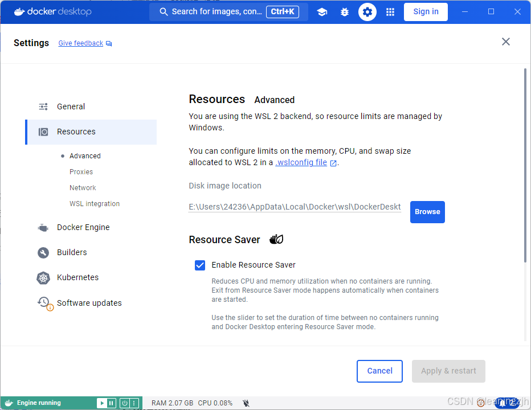Click the Software updates clock icon
Viewport: 531px width, 410px height.
pos(44,303)
